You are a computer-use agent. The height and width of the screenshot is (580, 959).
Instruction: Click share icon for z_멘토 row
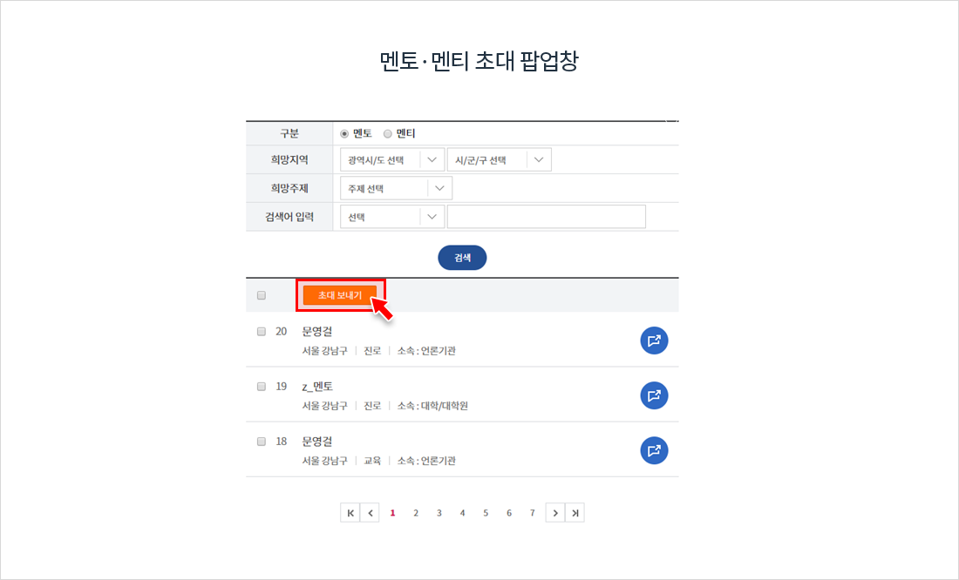coord(654,395)
